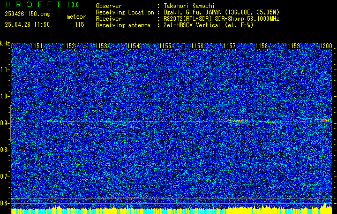Click the Receiving antenna label
This screenshot has height=214, width=337.
[x=123, y=25]
